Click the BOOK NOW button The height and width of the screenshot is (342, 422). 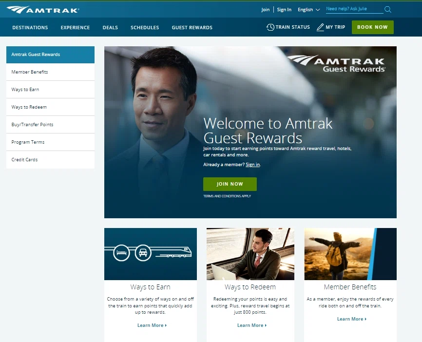(x=372, y=27)
